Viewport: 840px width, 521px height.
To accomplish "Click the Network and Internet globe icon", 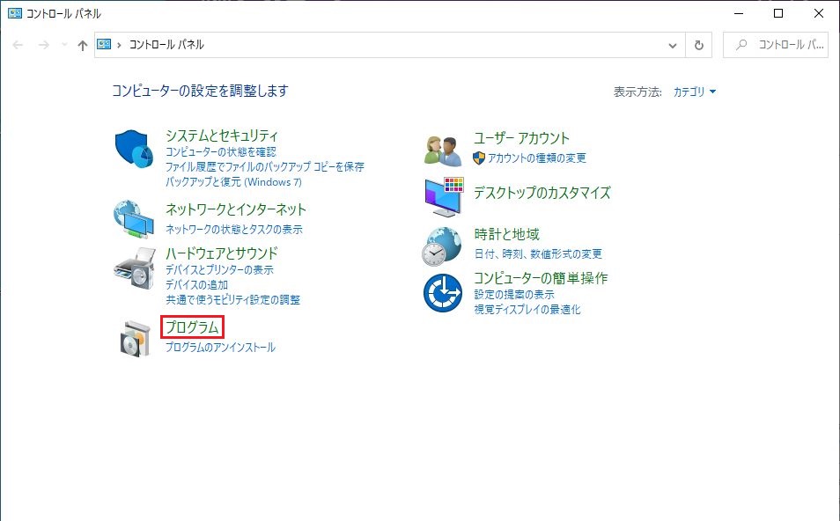I will pos(134,219).
